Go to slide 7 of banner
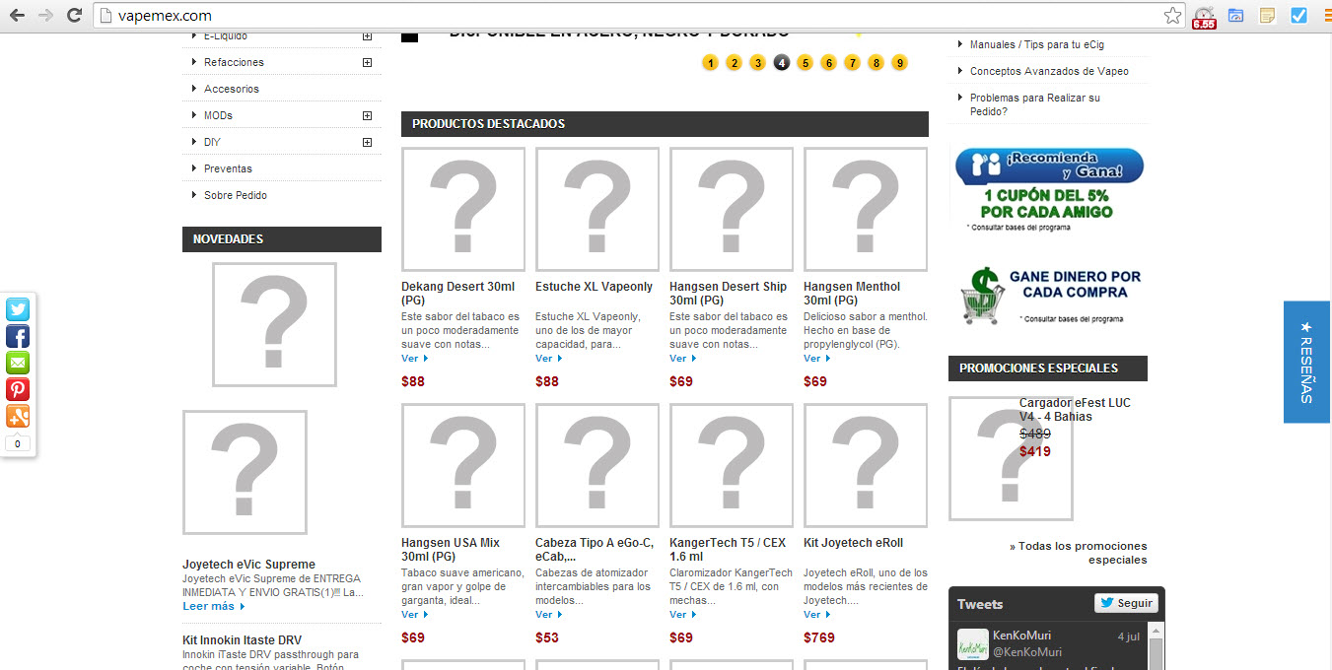 pos(852,63)
